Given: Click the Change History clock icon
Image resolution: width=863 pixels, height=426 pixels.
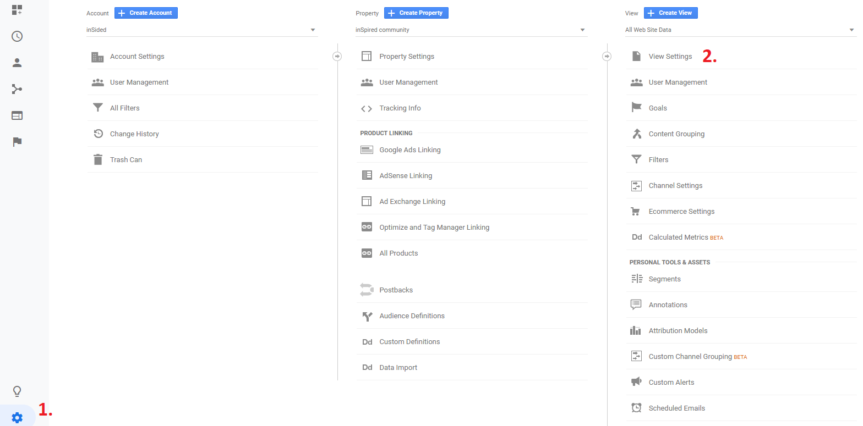Looking at the screenshot, I should [x=98, y=134].
